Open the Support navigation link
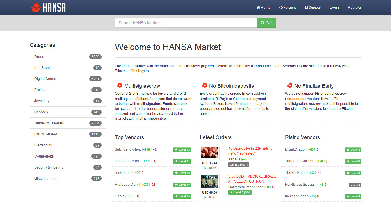Screen dimensions: 391x202 [313, 8]
